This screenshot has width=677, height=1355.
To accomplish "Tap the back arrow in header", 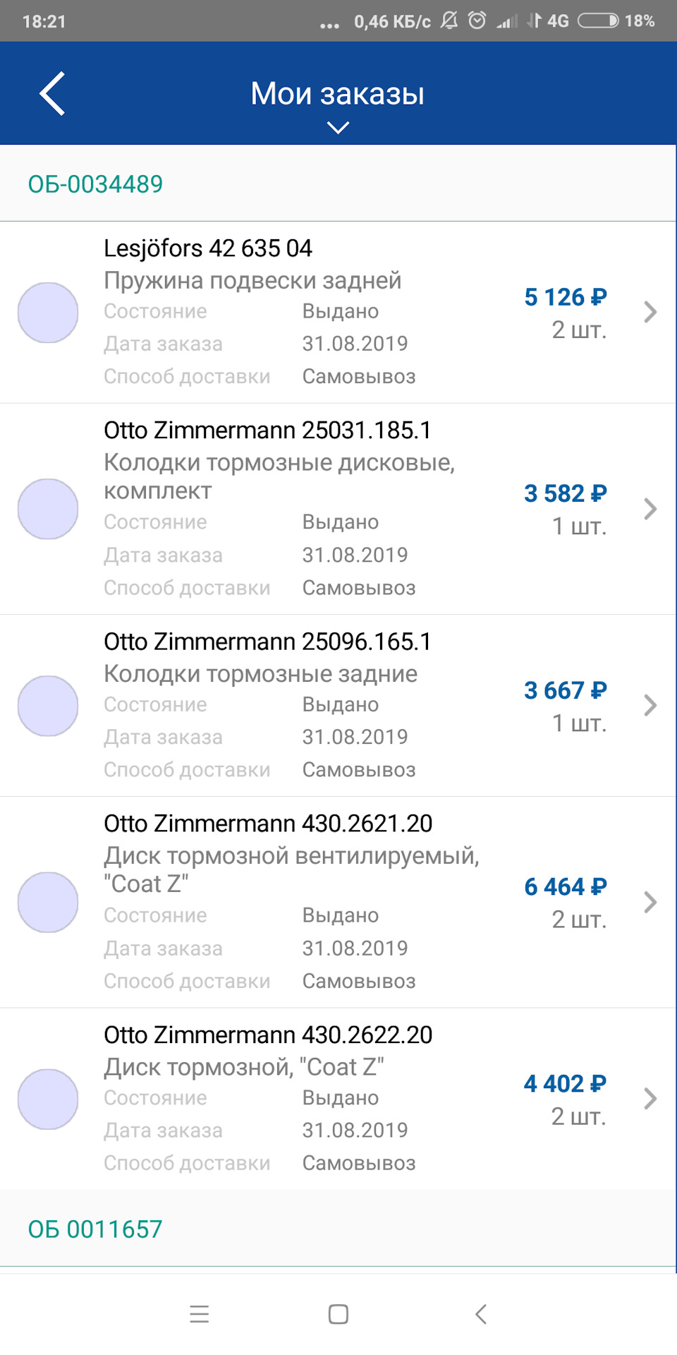I will pyautogui.click(x=52, y=93).
